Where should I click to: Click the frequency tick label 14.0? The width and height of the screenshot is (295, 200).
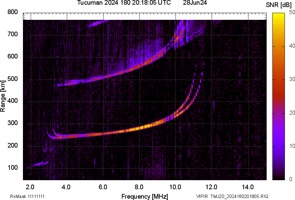[248, 187]
